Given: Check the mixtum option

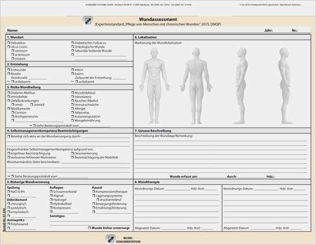Looking at the screenshot, I should coord(12,59).
